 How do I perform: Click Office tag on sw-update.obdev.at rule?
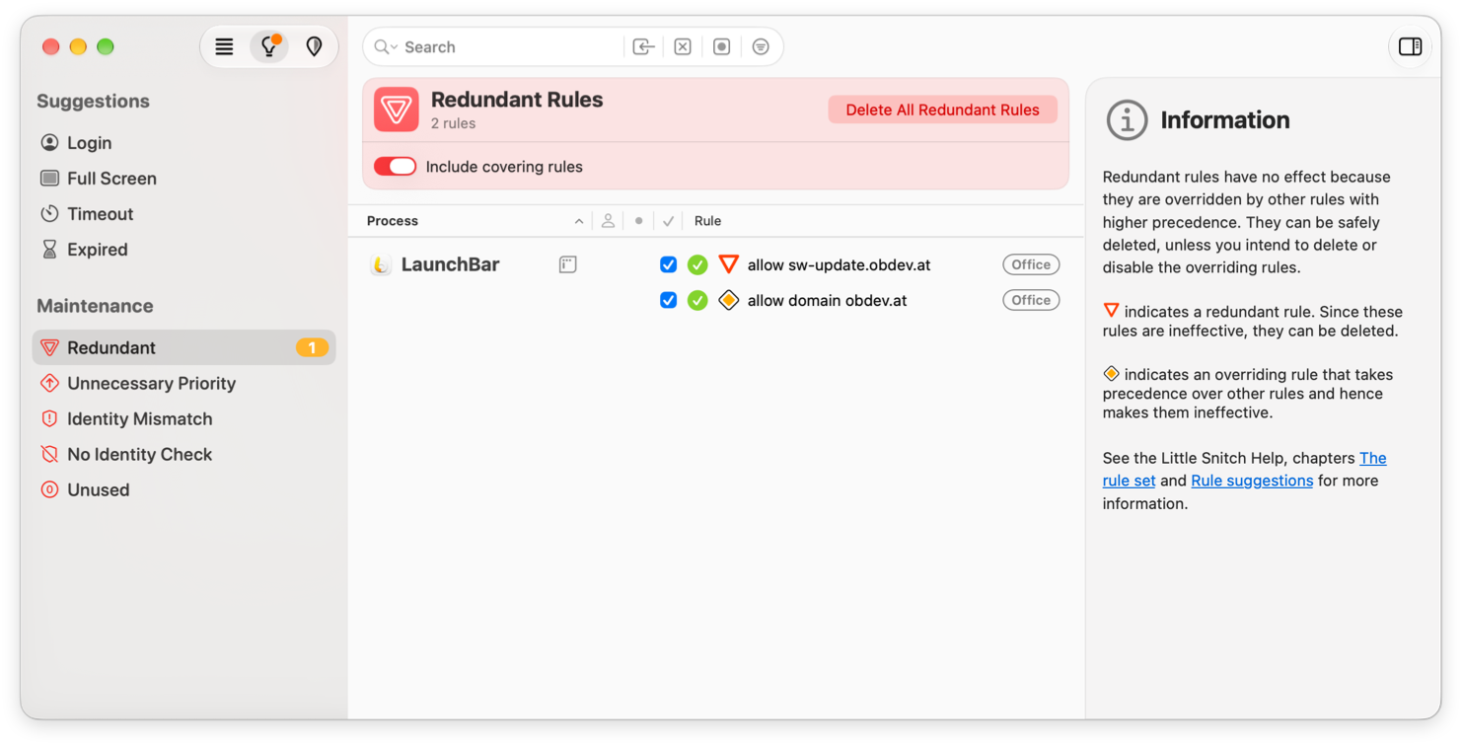[x=1031, y=264]
